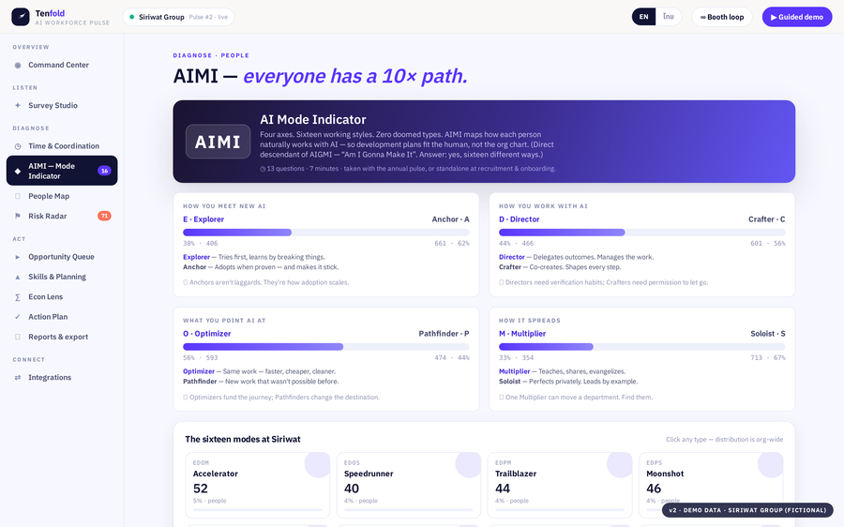Click the Tenfold logo icon
The image size is (844, 527).
[21, 17]
